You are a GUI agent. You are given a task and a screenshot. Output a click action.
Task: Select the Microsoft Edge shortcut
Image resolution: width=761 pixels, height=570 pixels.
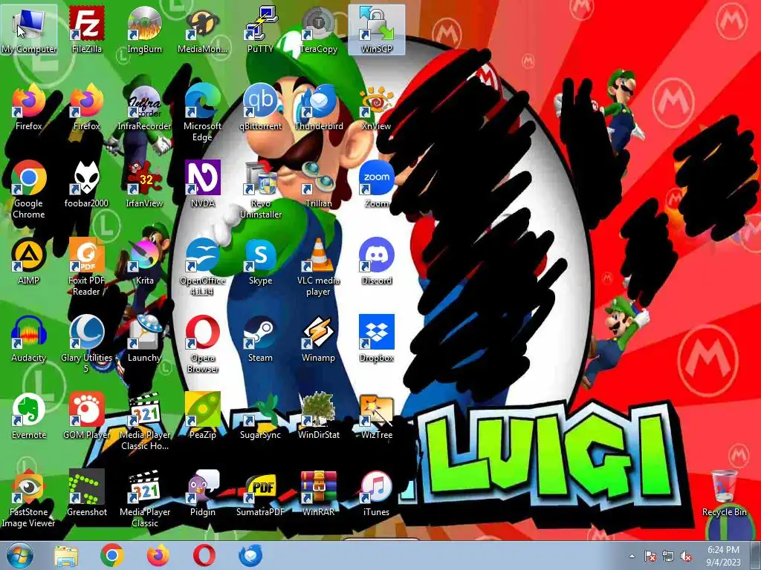202,113
